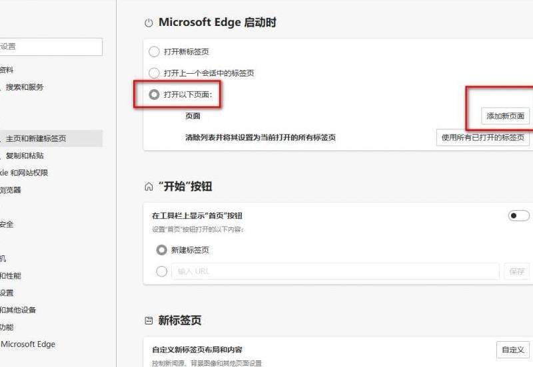Open 主页和新建标签页 in the sidebar
This screenshot has width=533, height=367.
(x=36, y=139)
